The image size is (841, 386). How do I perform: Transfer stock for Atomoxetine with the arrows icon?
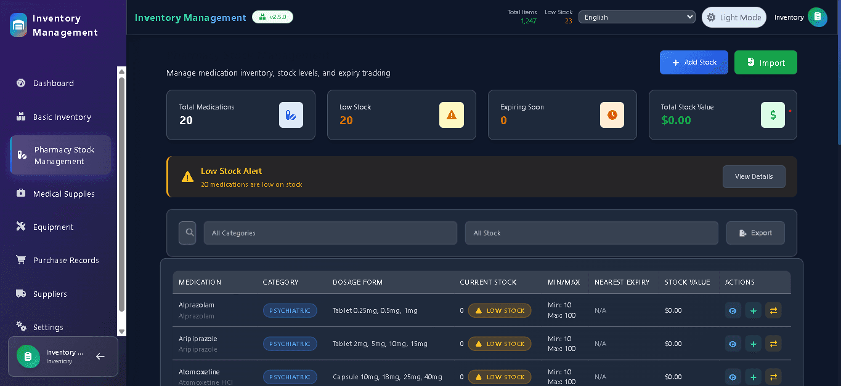(x=773, y=377)
